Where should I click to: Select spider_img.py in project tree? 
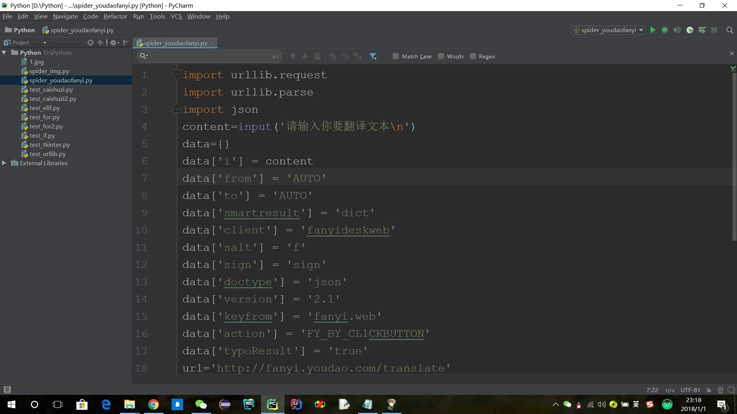49,71
